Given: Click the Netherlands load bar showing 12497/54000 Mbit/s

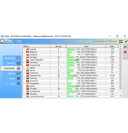Looking at the screenshot, I should click(x=86, y=75).
